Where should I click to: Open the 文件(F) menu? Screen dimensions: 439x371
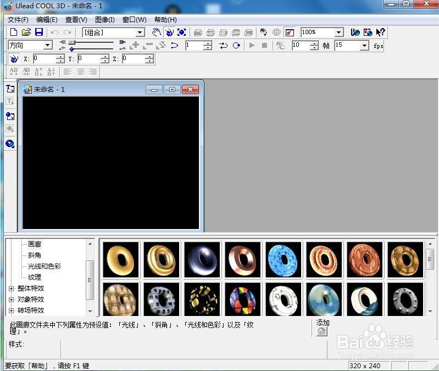coord(18,20)
